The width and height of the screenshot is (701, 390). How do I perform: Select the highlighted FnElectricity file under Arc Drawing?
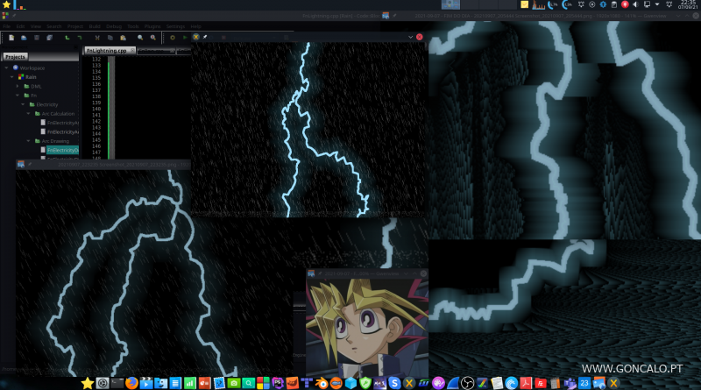click(x=63, y=150)
